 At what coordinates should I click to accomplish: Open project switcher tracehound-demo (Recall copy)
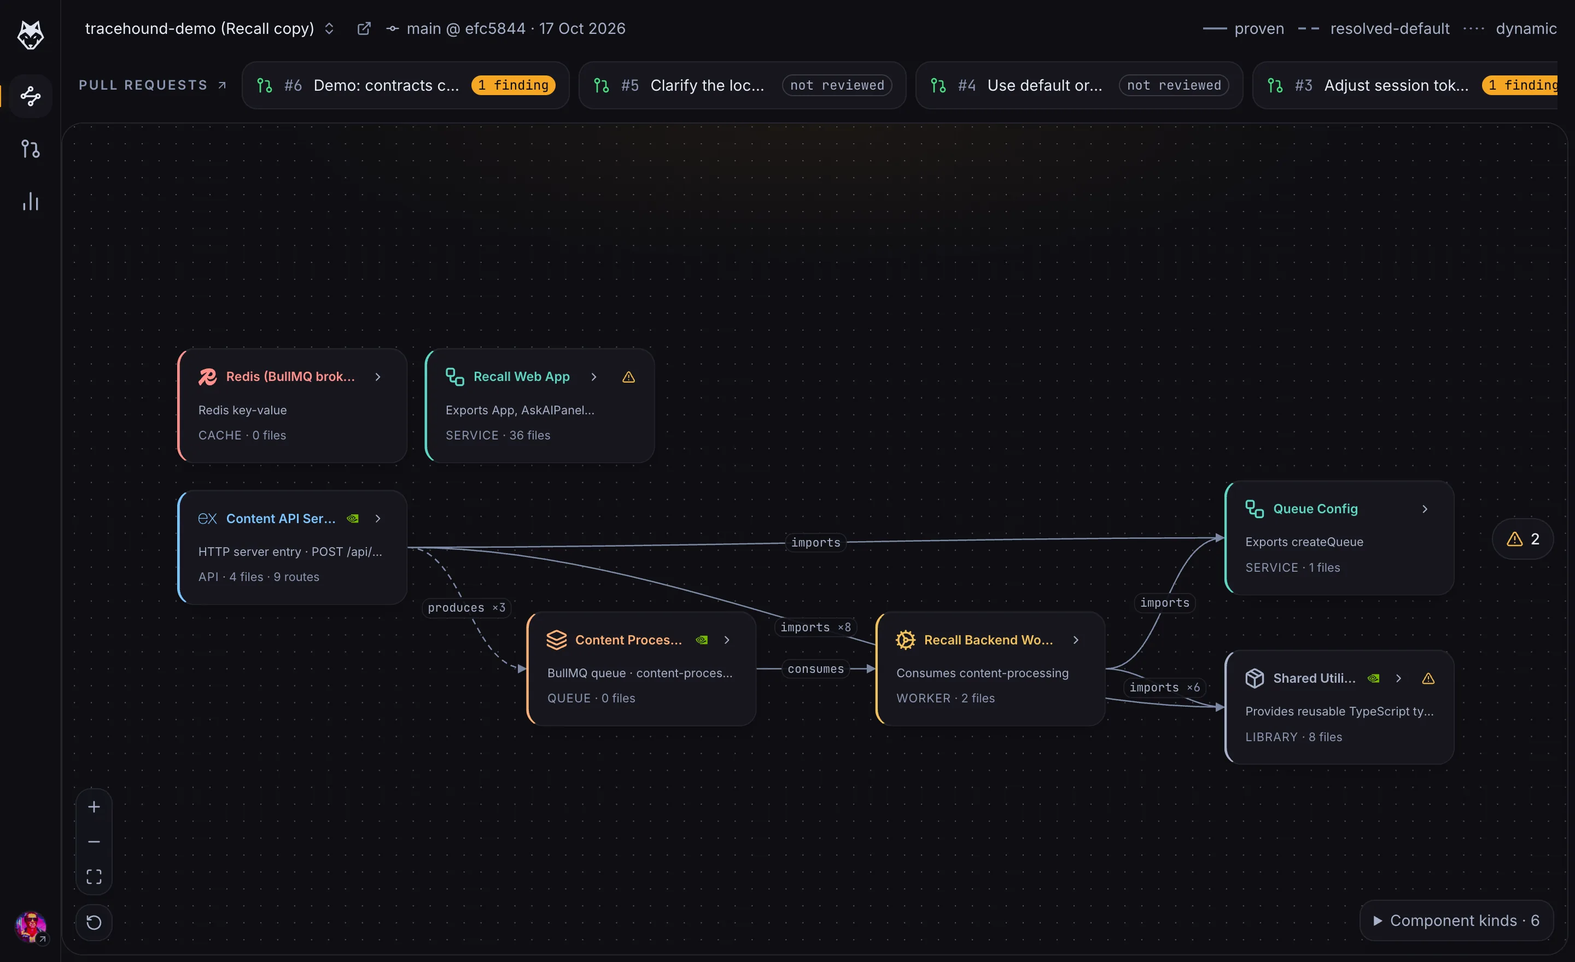click(x=209, y=29)
